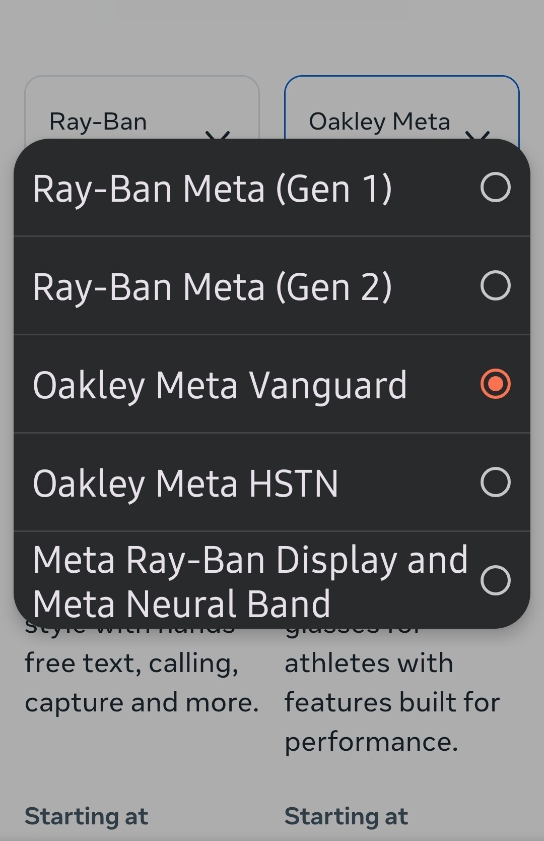Select the Oakley Meta HSTN radio button
The image size is (544, 841).
tap(496, 483)
